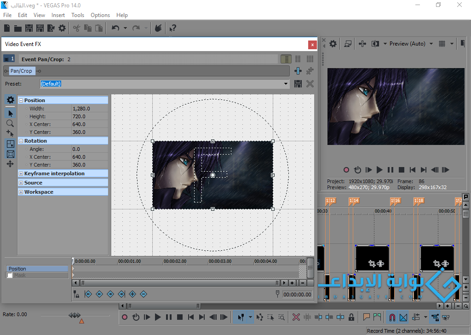Open the Plug-In Chain button
The width and height of the screenshot is (471, 335).
pyautogui.click(x=298, y=71)
